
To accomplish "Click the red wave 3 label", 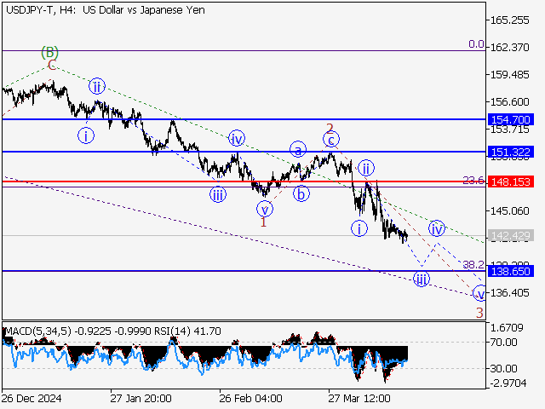I will [479, 313].
